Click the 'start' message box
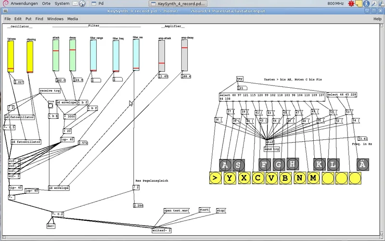The width and height of the screenshot is (385, 241). click(204, 210)
